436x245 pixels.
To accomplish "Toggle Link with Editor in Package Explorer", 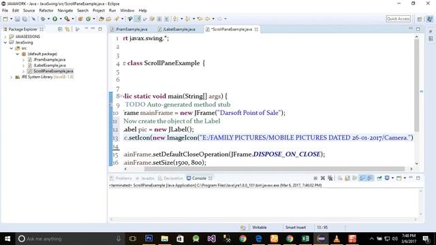I will [67, 29].
